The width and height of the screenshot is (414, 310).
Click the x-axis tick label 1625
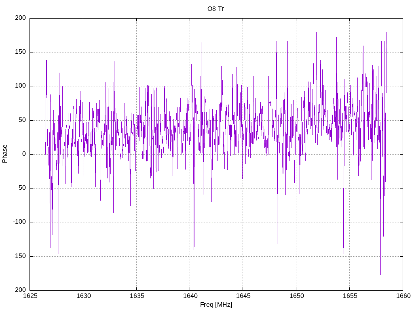pyautogui.click(x=30, y=296)
